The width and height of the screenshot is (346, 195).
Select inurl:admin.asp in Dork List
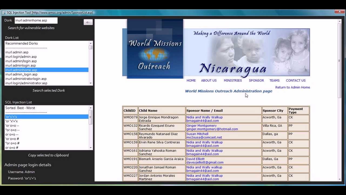pos(46,52)
